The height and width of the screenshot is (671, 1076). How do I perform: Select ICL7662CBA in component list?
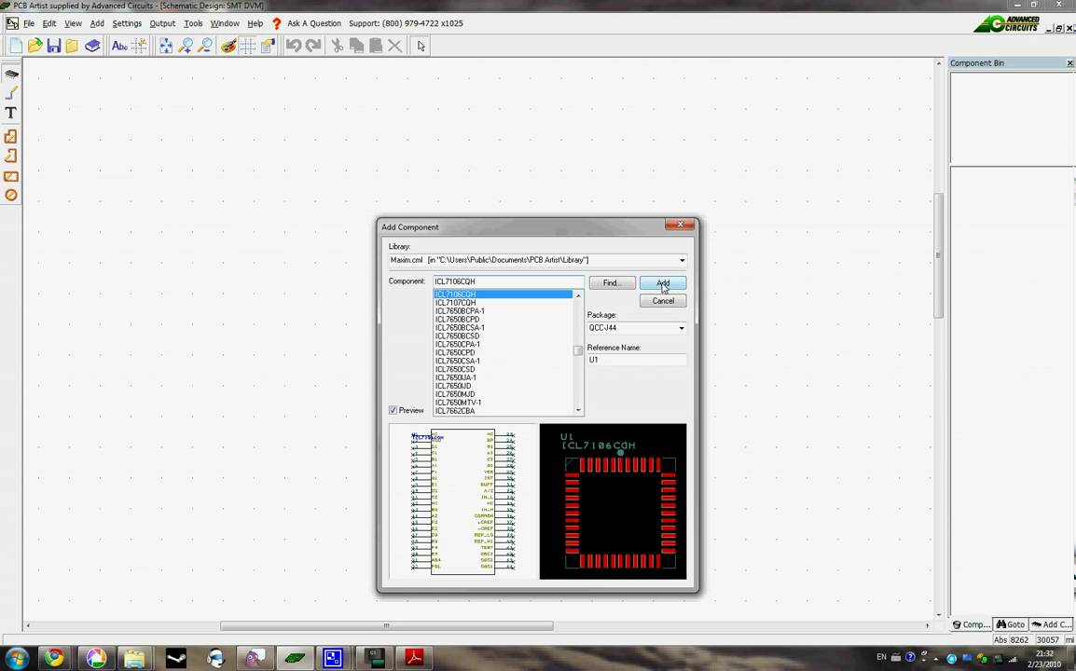[x=455, y=411]
